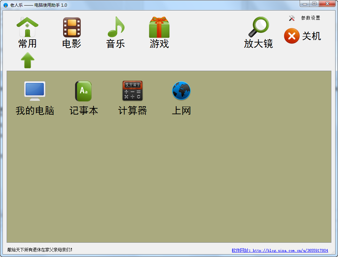Screen dimensions: 338x257
Task: Open the 上网 globe icon
Action: (181, 91)
